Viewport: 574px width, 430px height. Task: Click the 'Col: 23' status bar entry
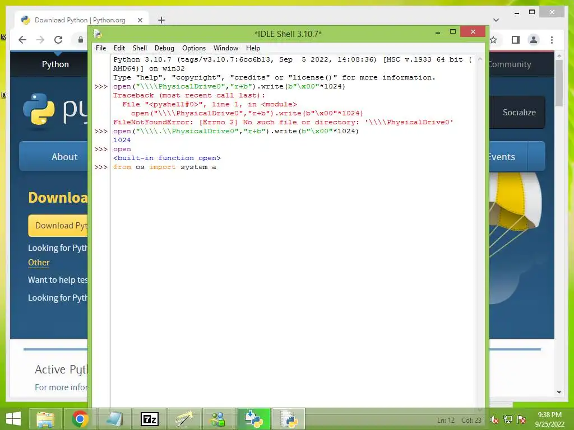[471, 420]
